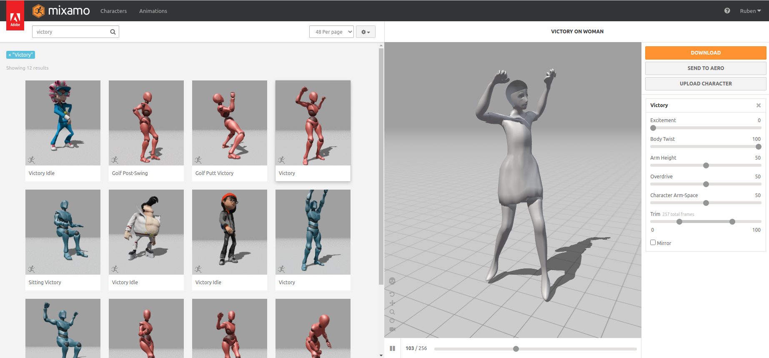Select the Victory Idle red-beanie boy thumbnail

[x=230, y=232]
